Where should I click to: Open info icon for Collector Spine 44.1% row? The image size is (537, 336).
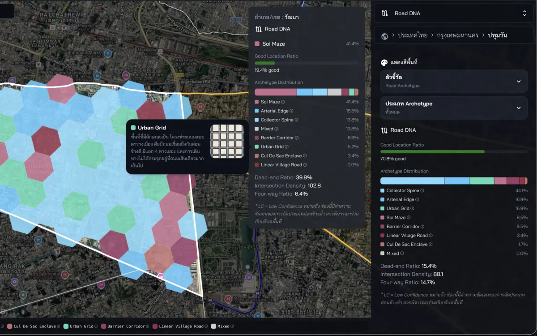[422, 191]
